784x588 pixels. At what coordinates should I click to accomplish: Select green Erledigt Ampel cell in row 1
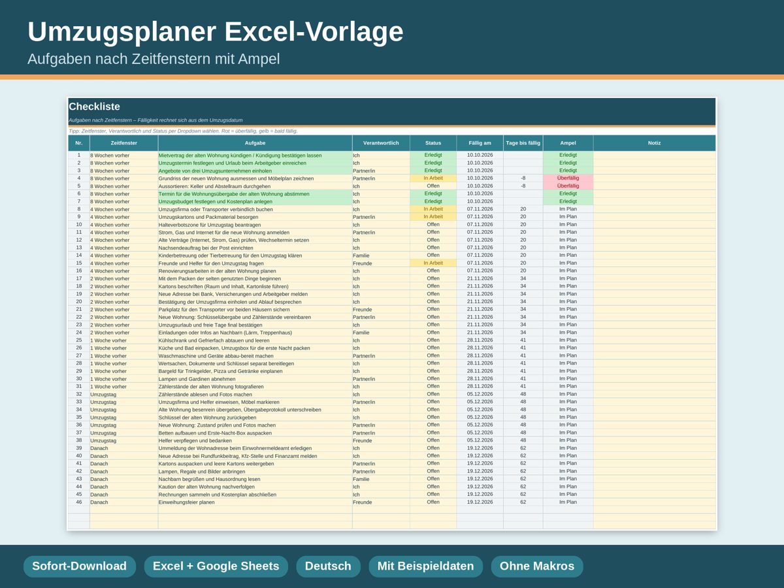pos(568,155)
